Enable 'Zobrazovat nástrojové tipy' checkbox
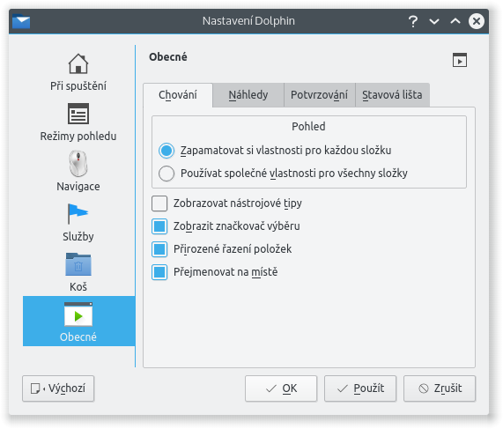Image resolution: width=503 pixels, height=429 pixels. tap(226, 203)
